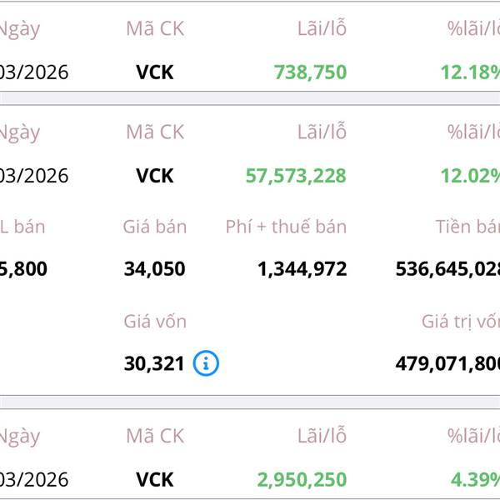Select the 12.02% profit percentage value
500x500 pixels.
tap(470, 176)
